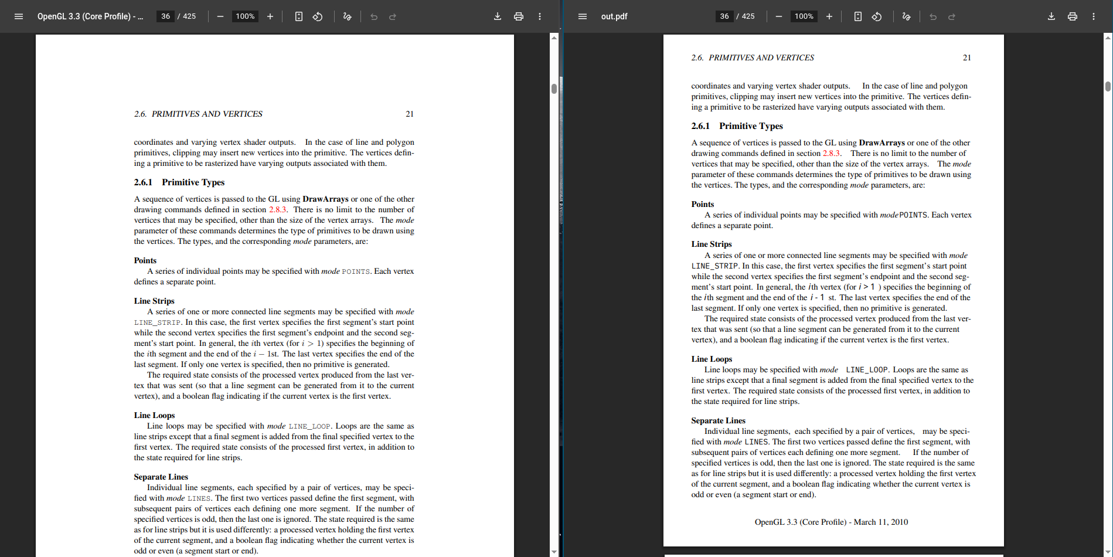Download the out.pdf document
This screenshot has height=557, width=1113.
click(x=1051, y=16)
